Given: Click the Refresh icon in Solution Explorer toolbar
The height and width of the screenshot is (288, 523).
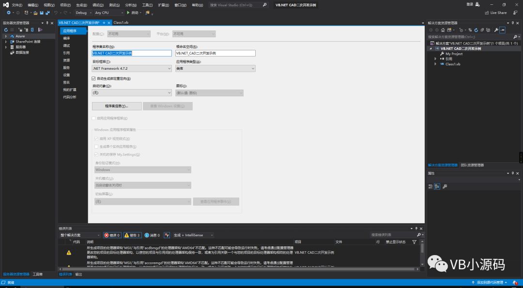Looking at the screenshot, I should [476, 30].
